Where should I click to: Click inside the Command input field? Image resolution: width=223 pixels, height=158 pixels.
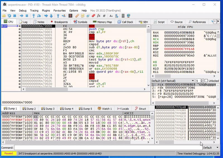[108, 148]
